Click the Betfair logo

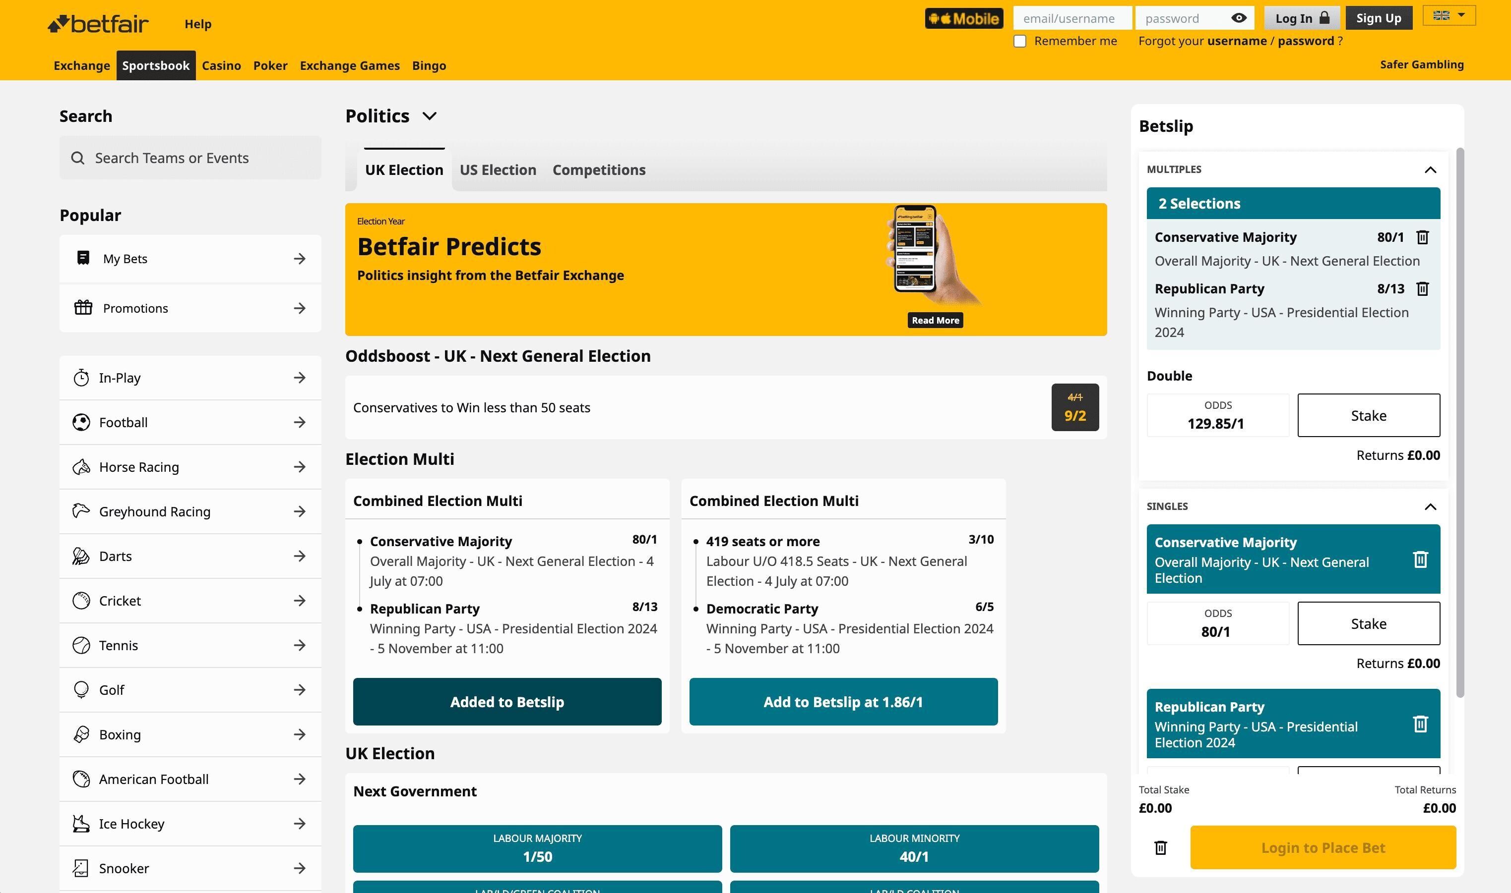(x=98, y=23)
